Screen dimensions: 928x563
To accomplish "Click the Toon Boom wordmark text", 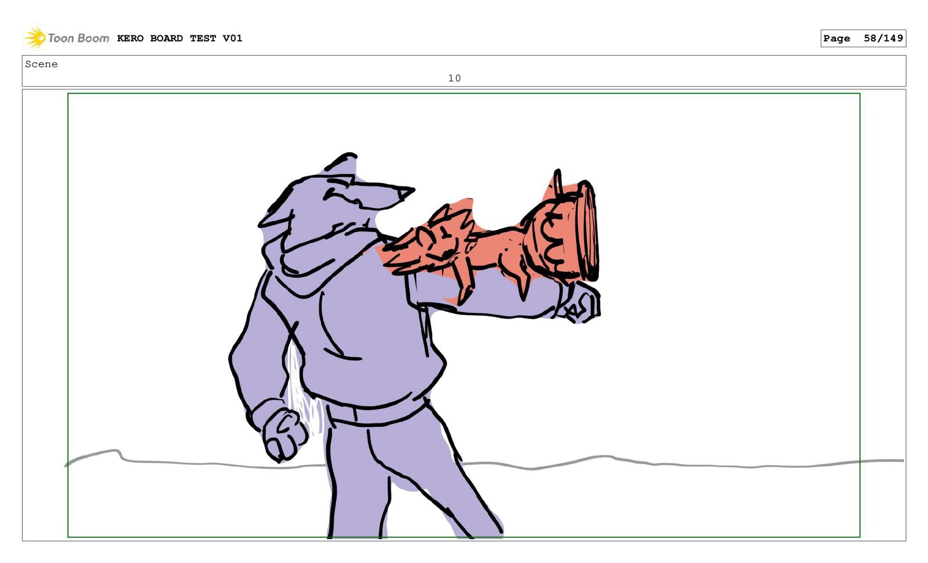I will 78,38.
